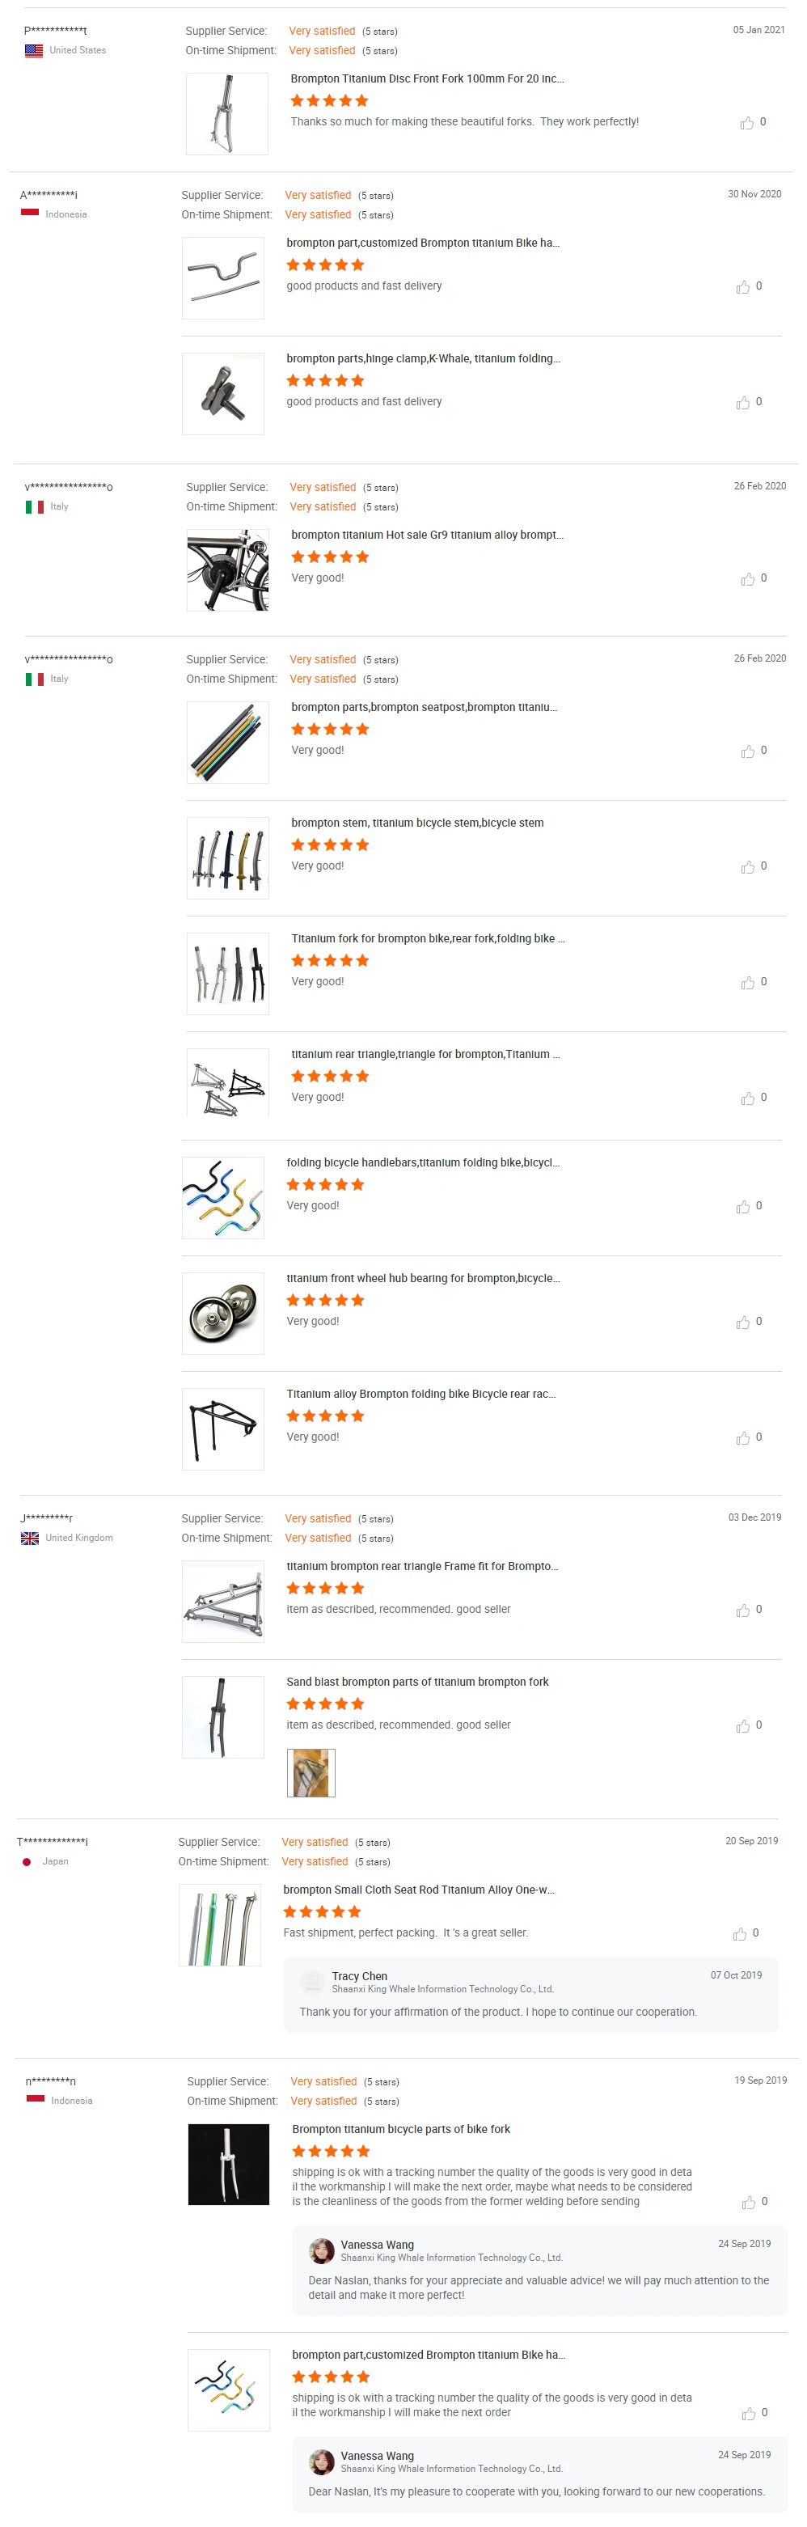Open Titanium alloy Bicycle rear rack link
This screenshot has height=2527, width=807.
coord(420,1394)
